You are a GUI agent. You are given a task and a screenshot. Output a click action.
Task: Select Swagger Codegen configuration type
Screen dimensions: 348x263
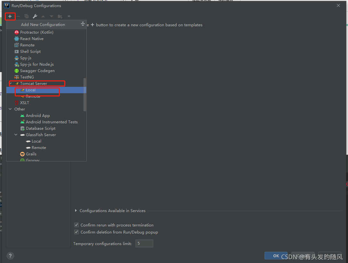tap(46, 71)
